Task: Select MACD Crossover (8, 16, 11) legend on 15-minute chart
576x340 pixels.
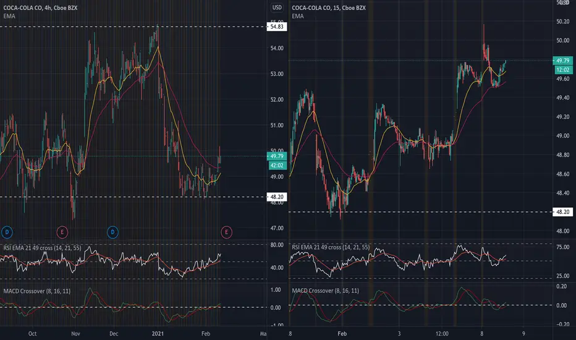Action: pyautogui.click(x=326, y=291)
